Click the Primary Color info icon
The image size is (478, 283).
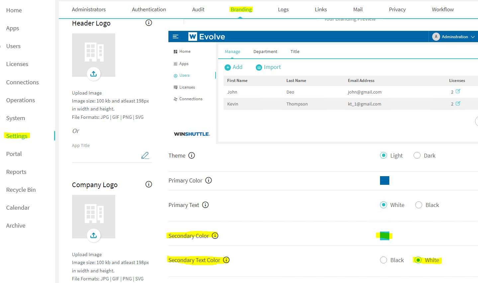click(x=209, y=180)
